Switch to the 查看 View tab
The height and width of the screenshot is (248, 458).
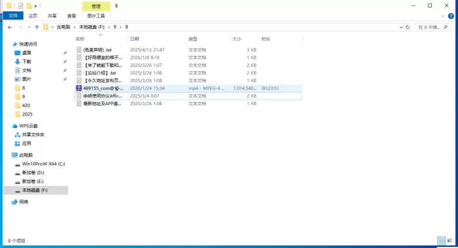coord(72,17)
